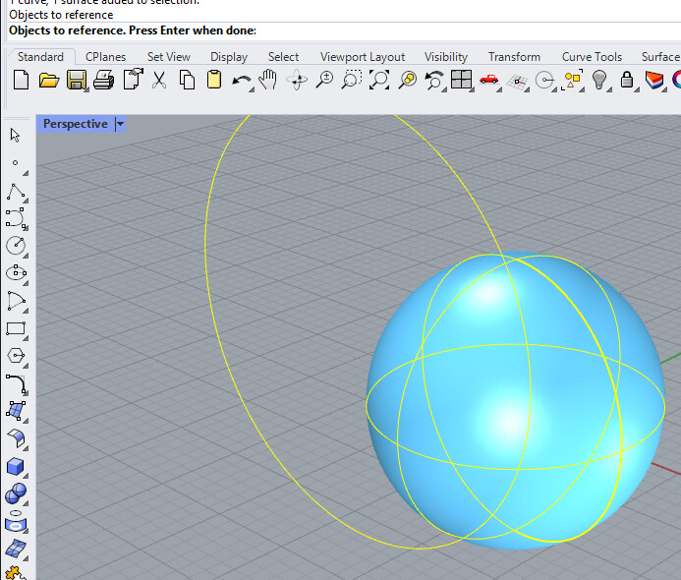
Task: Activate Zoom Dynamic magnifier
Action: 324,80
